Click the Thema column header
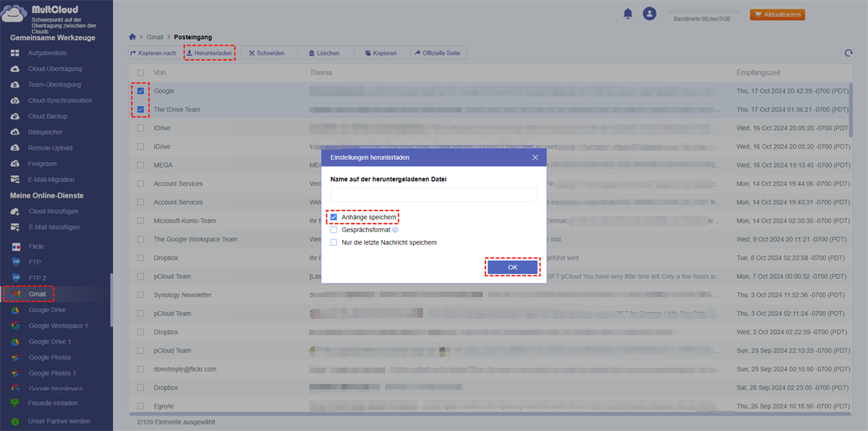The height and width of the screenshot is (431, 868). (320, 73)
